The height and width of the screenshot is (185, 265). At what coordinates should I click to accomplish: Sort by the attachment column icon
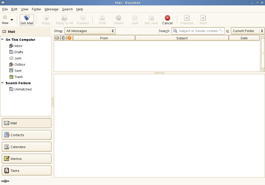click(64, 38)
